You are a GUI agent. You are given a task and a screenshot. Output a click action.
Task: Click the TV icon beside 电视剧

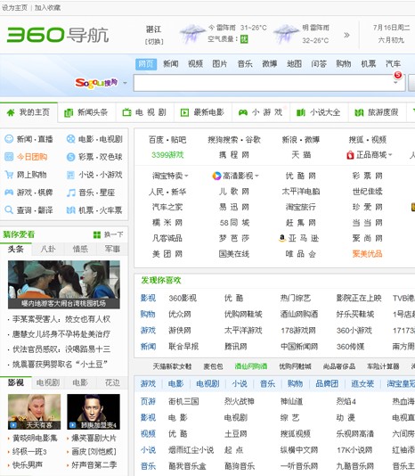126,112
